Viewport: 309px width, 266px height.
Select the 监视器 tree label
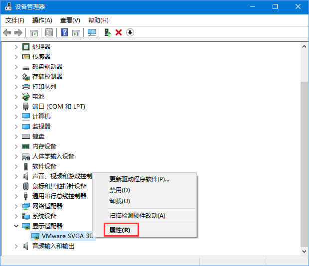pos(41,127)
